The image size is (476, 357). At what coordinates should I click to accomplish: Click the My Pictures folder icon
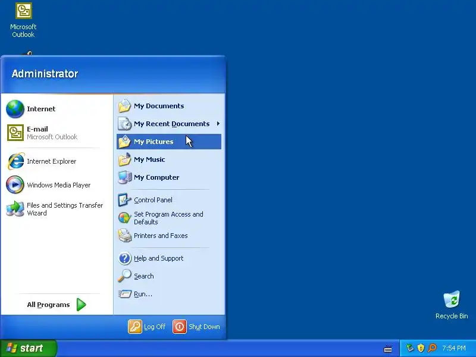tap(124, 142)
